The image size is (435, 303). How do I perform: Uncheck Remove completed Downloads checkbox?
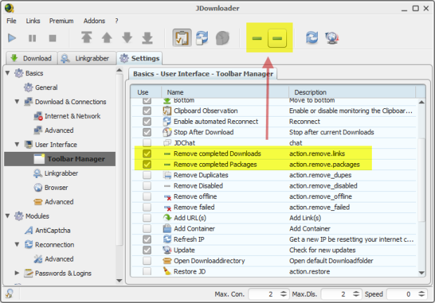click(147, 154)
